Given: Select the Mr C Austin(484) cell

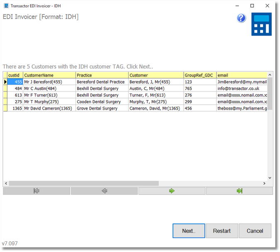Looking at the screenshot, I should click(49, 89).
